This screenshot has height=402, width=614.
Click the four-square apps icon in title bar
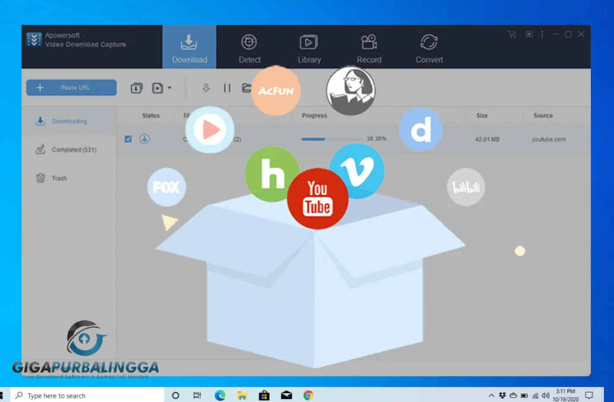pyautogui.click(x=529, y=34)
